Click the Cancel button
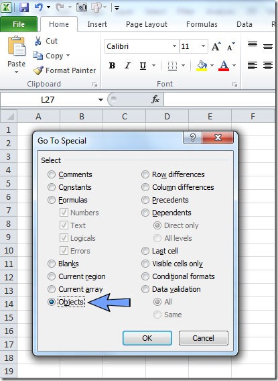278x381 pixels. [203, 338]
